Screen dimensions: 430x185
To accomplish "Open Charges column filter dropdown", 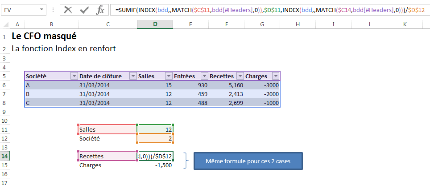I will click(275, 76).
